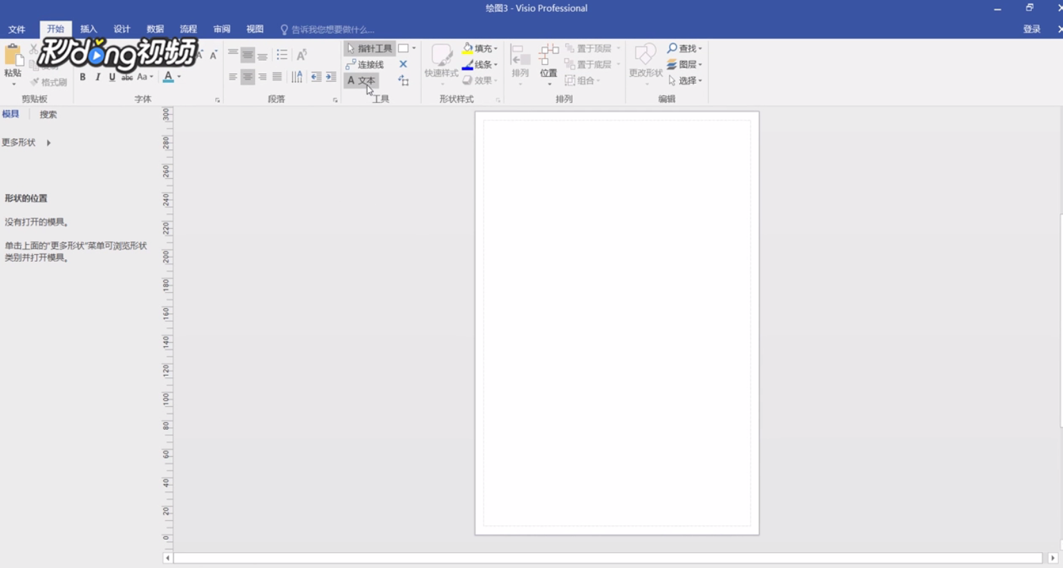Toggle Strikethrough formatting
The image size is (1063, 568).
[127, 77]
